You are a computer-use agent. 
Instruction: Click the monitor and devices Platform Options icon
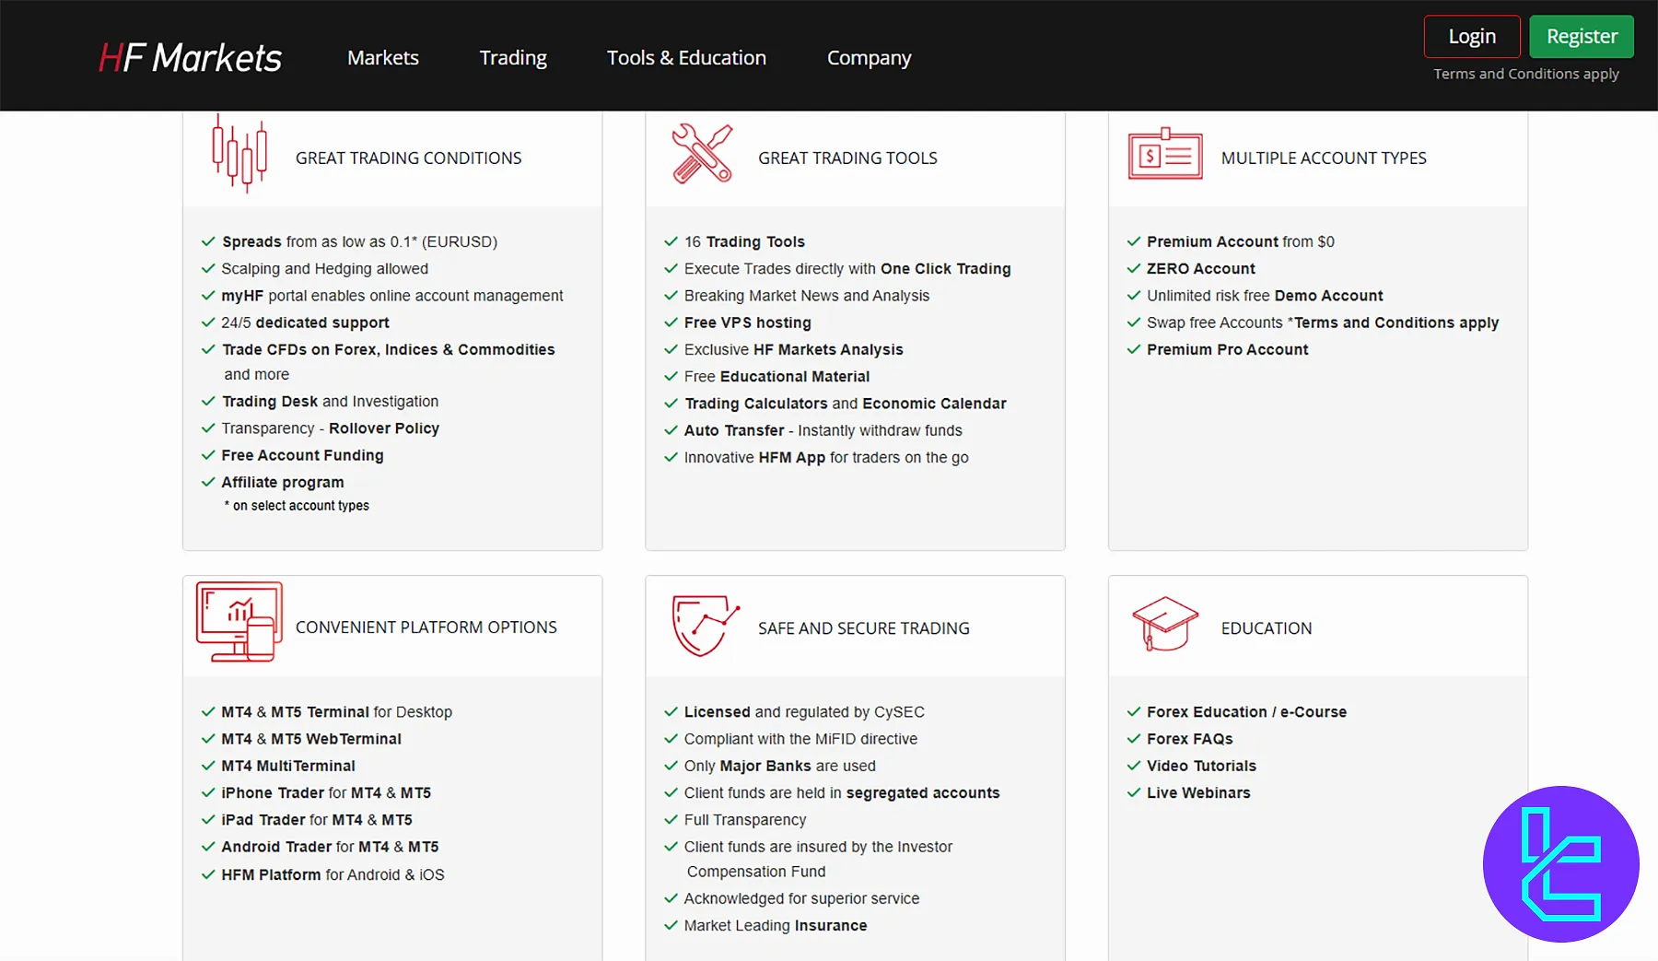pos(239,622)
